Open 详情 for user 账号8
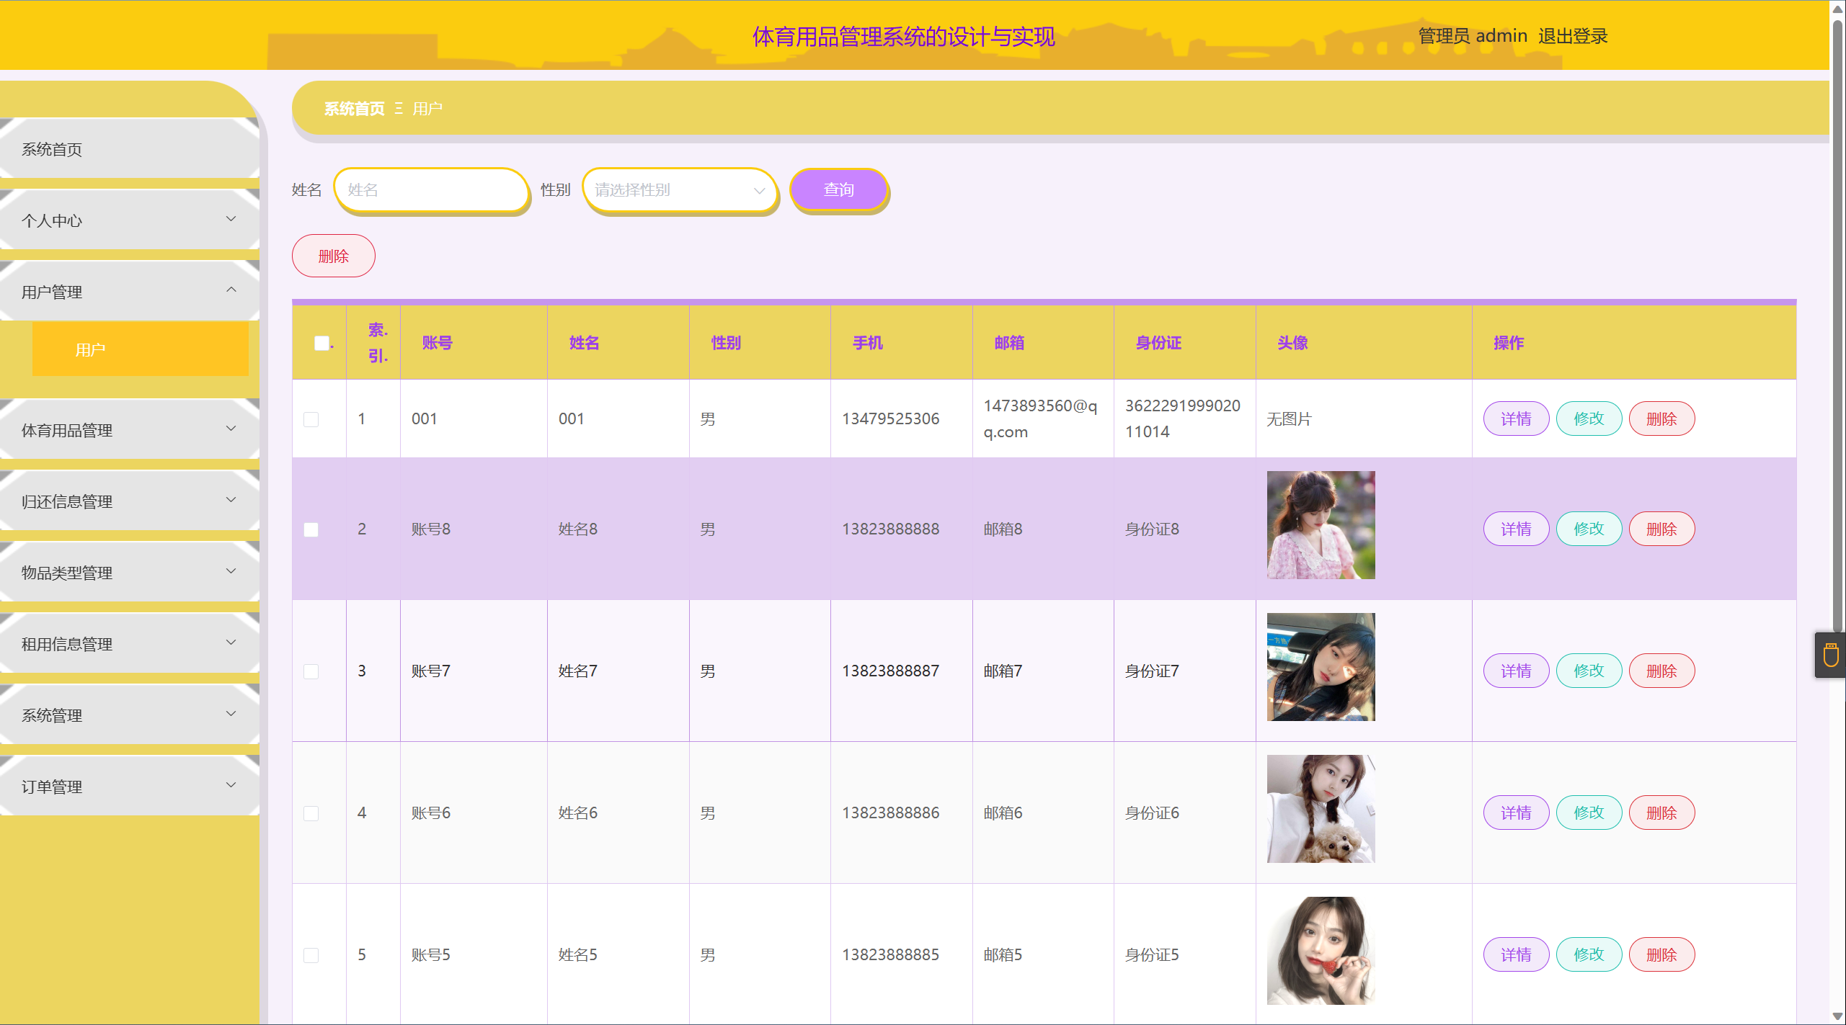Screen dimensions: 1846x1025 pyautogui.click(x=1516, y=528)
